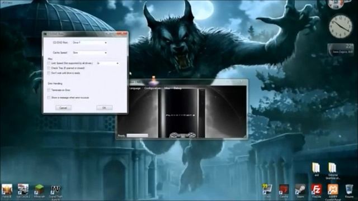Open the Misc menu in emulator window
This screenshot has width=358, height=201.
167,88
